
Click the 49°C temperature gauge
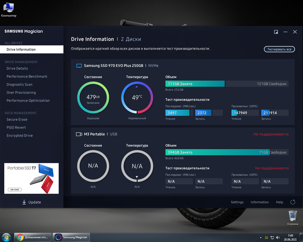(137, 98)
